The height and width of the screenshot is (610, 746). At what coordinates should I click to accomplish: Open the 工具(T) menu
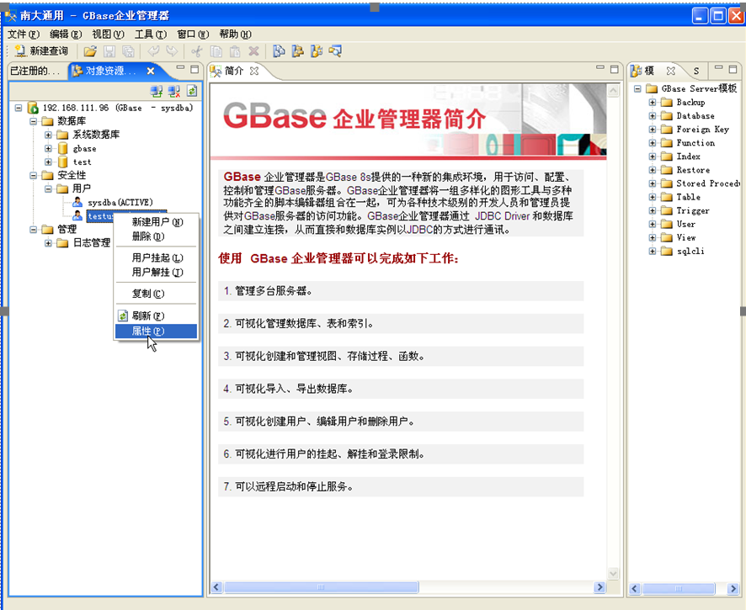[x=149, y=34]
